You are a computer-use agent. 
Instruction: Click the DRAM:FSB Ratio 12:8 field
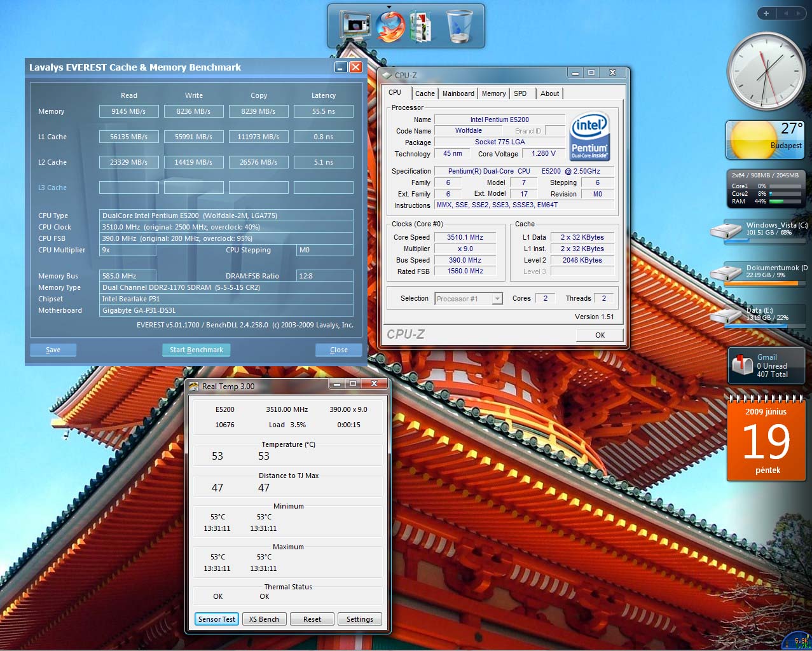tap(325, 276)
